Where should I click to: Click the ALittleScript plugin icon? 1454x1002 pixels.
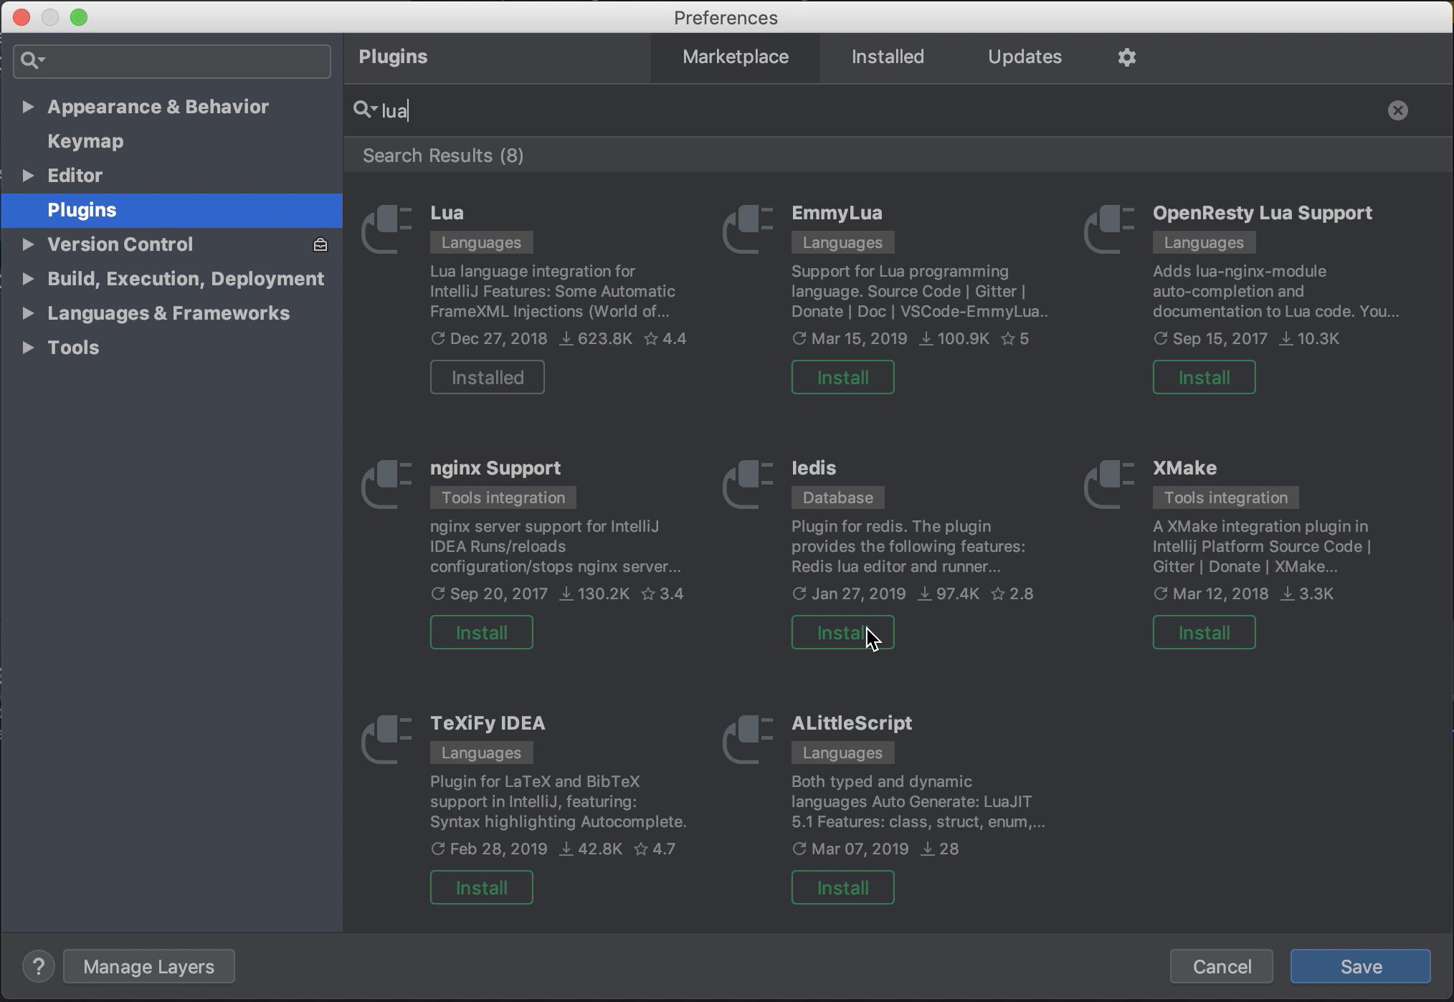(x=749, y=740)
